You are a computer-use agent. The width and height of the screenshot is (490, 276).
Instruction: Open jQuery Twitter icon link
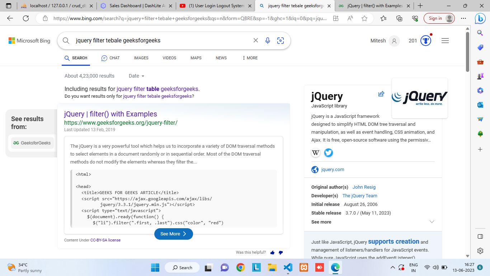(x=329, y=153)
